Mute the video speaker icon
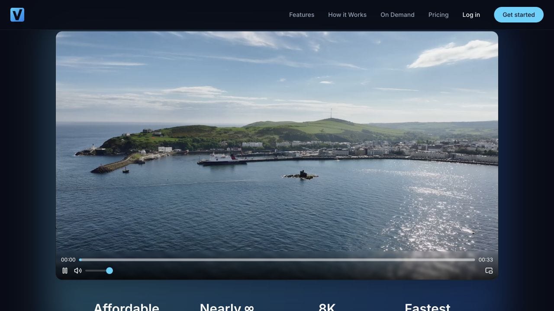Viewport: 554px width, 311px height. (78, 271)
